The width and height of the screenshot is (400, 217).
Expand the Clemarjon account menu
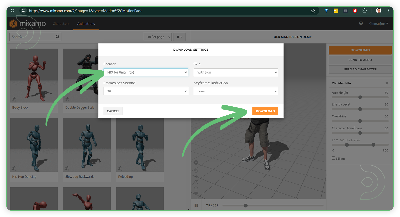(379, 24)
